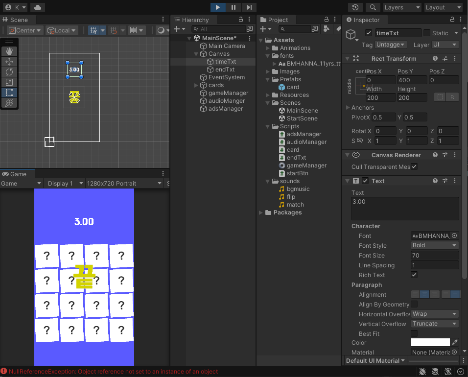Select the Scale tool in Scene
Screen dimensions: 468x377
pos(9,82)
